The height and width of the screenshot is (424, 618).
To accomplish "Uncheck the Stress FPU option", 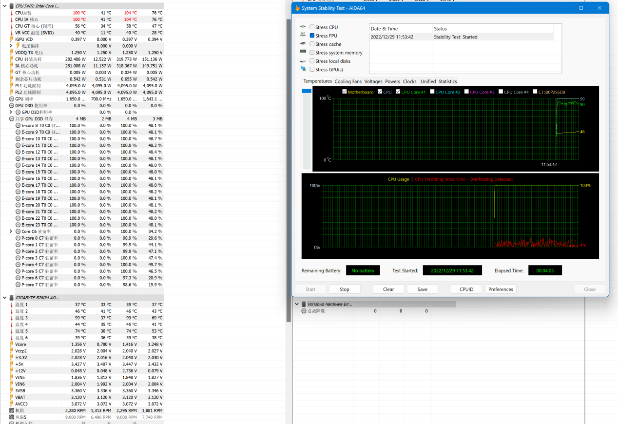I will tap(312, 36).
